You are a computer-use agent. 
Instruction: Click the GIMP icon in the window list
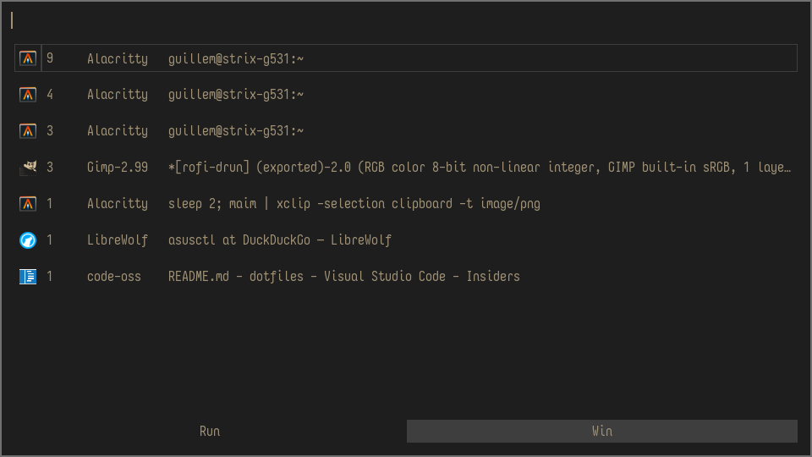pyautogui.click(x=28, y=167)
